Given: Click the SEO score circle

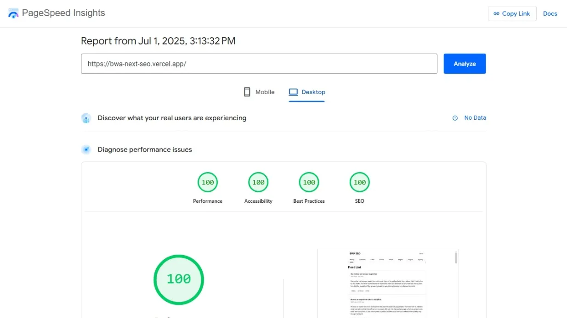Looking at the screenshot, I should point(359,182).
